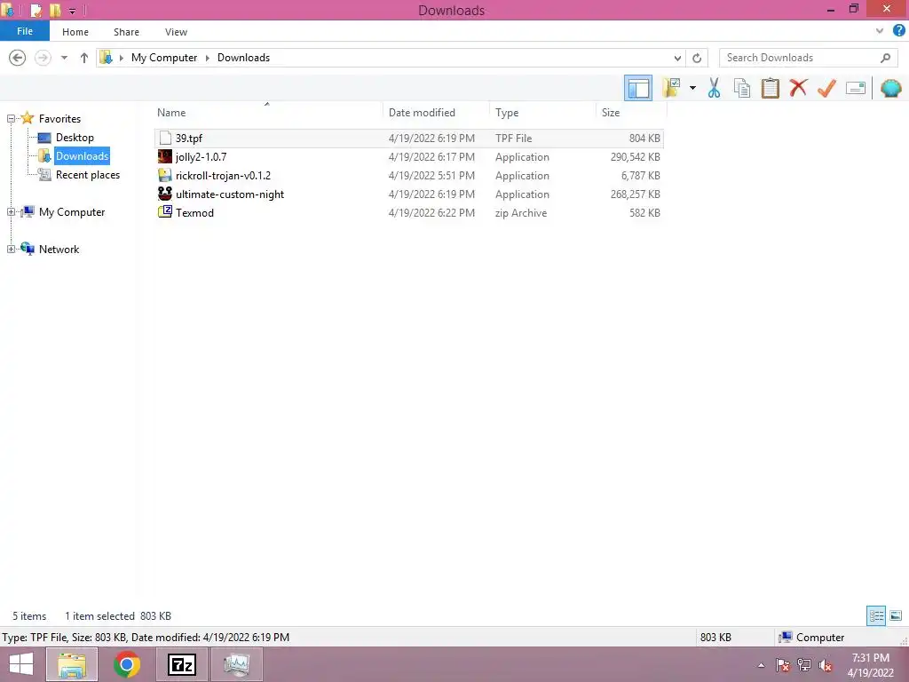Switch to the Home ribbon tab
Image resolution: width=909 pixels, height=682 pixels.
click(x=75, y=32)
